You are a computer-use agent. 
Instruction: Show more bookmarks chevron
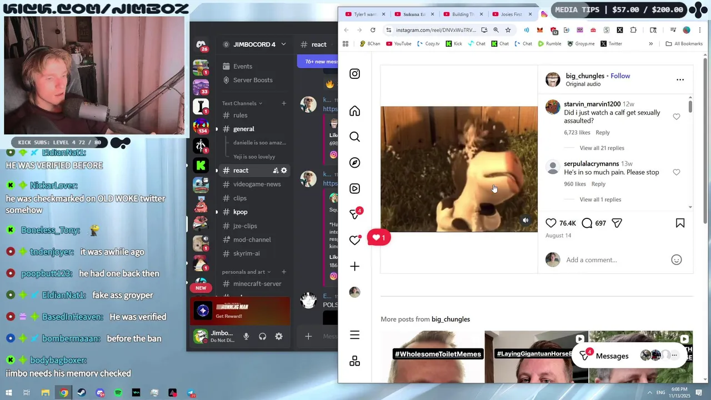pos(650,44)
